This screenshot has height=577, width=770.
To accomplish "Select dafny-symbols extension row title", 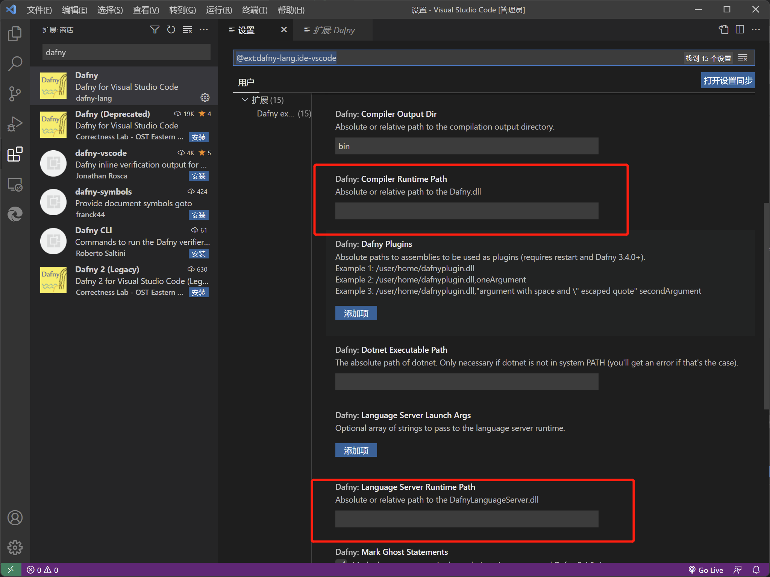I will click(103, 192).
